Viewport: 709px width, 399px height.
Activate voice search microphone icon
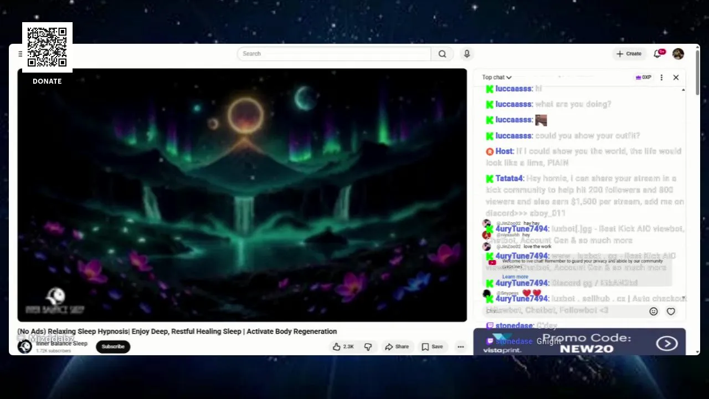(467, 54)
